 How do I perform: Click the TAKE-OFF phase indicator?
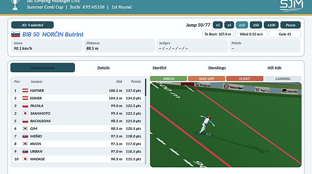207,78
